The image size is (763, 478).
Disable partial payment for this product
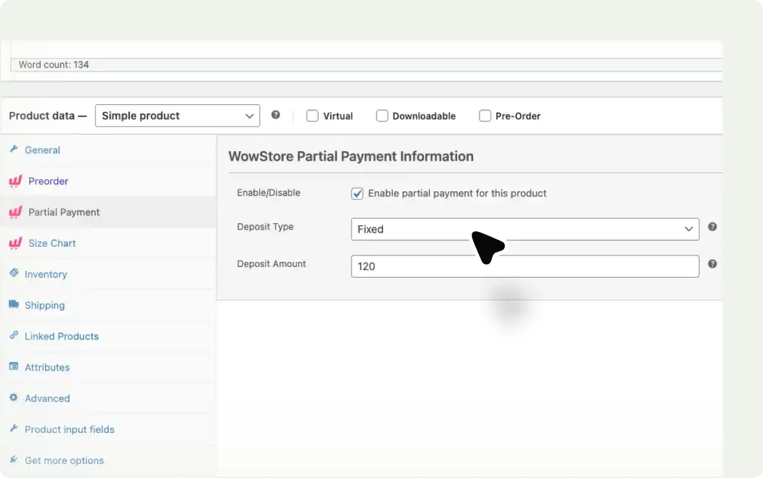pos(357,193)
